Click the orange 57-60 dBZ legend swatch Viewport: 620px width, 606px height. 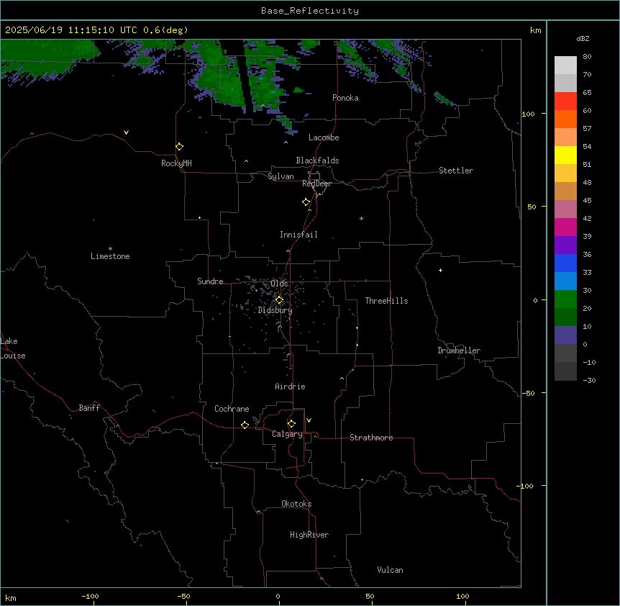pos(565,119)
